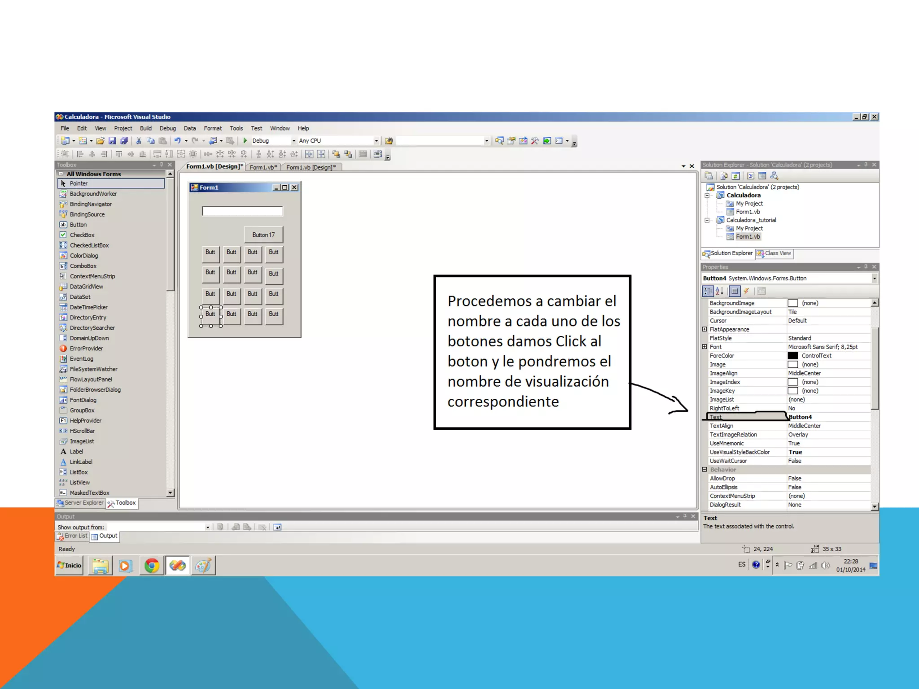Click the ForeColor black color swatch
This screenshot has height=689, width=919.
point(793,356)
